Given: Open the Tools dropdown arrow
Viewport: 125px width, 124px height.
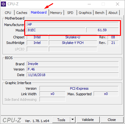Looking at the screenshot, I should pos(73,120).
